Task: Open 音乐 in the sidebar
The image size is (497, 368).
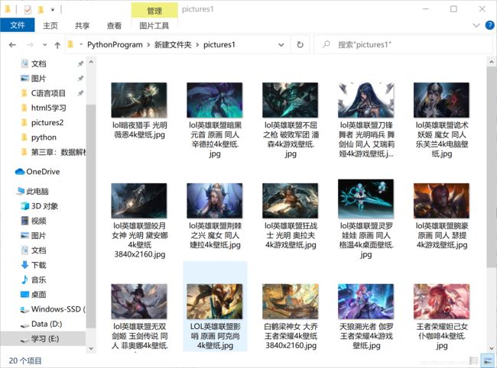Action: (38, 279)
